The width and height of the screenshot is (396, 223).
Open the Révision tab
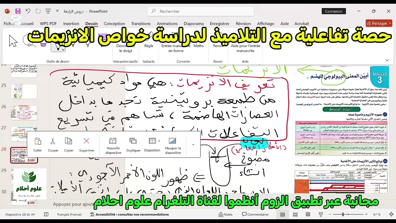pos(243,24)
